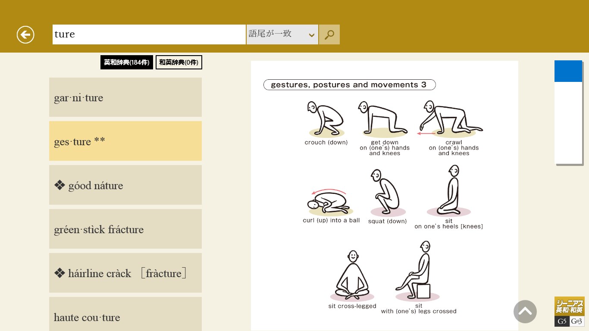Select the gar·ni·ture entry

tap(125, 97)
